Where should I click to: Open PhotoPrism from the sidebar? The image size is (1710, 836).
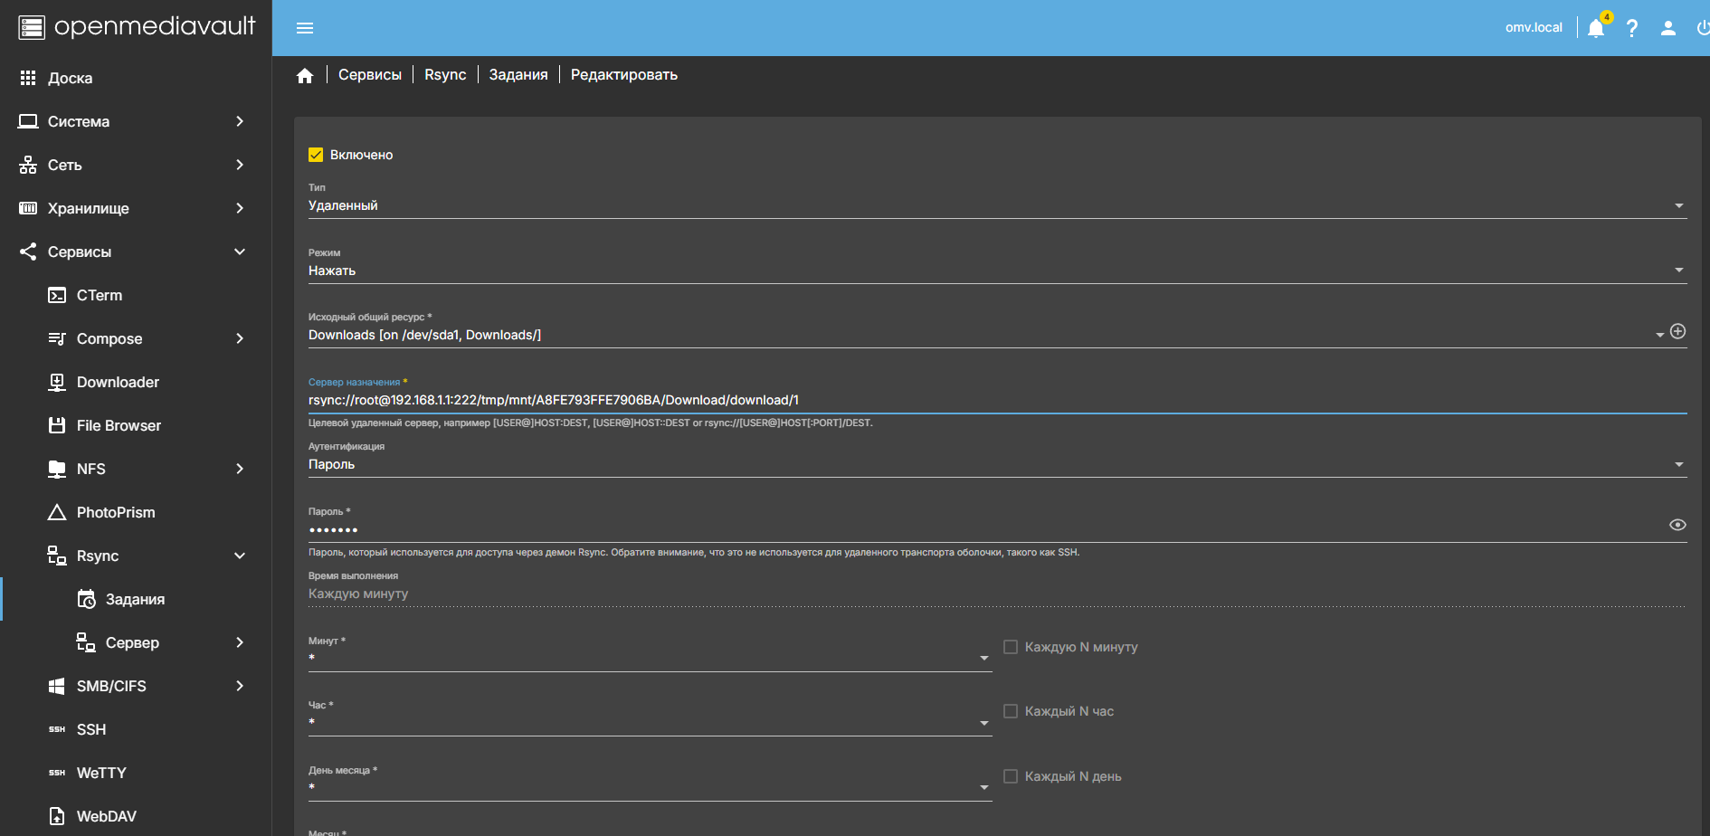[116, 512]
